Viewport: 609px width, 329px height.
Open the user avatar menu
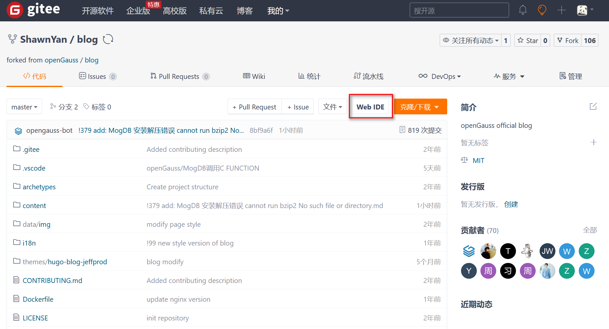click(x=585, y=10)
